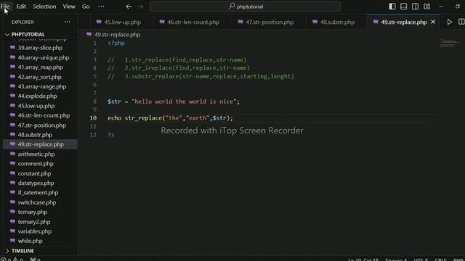Image resolution: width=465 pixels, height=261 pixels.
Task: Change end of line CRLF status
Action: 441,260
